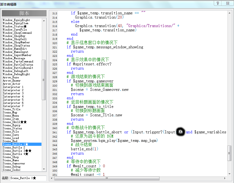234x183 pixels.
Task: Select Window_Status★ script
Action: pyautogui.click(x=15, y=26)
